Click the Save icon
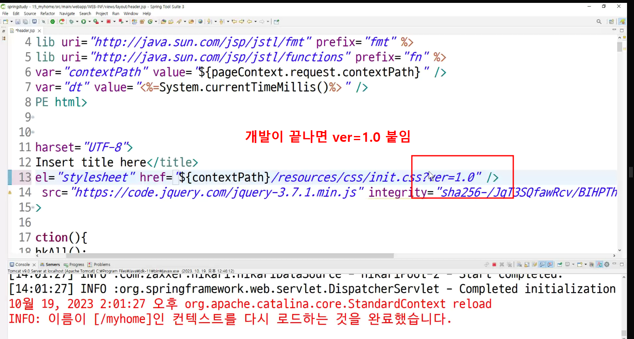 (18, 21)
